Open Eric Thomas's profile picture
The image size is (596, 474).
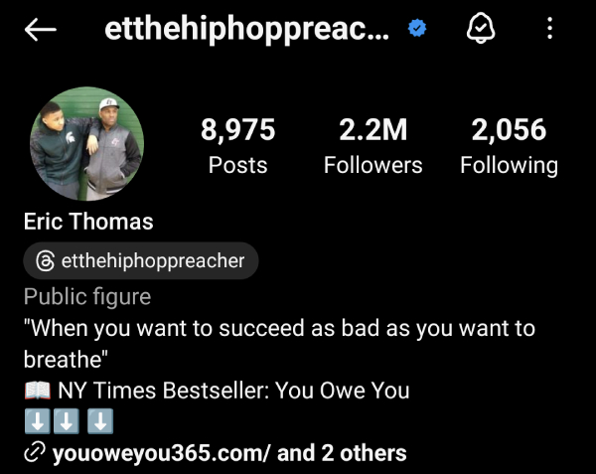[x=87, y=144]
